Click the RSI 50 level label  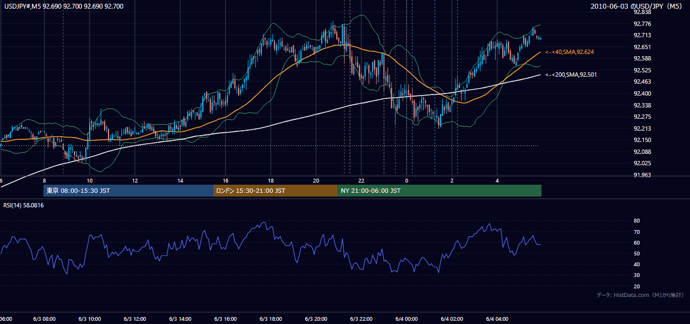[637, 253]
